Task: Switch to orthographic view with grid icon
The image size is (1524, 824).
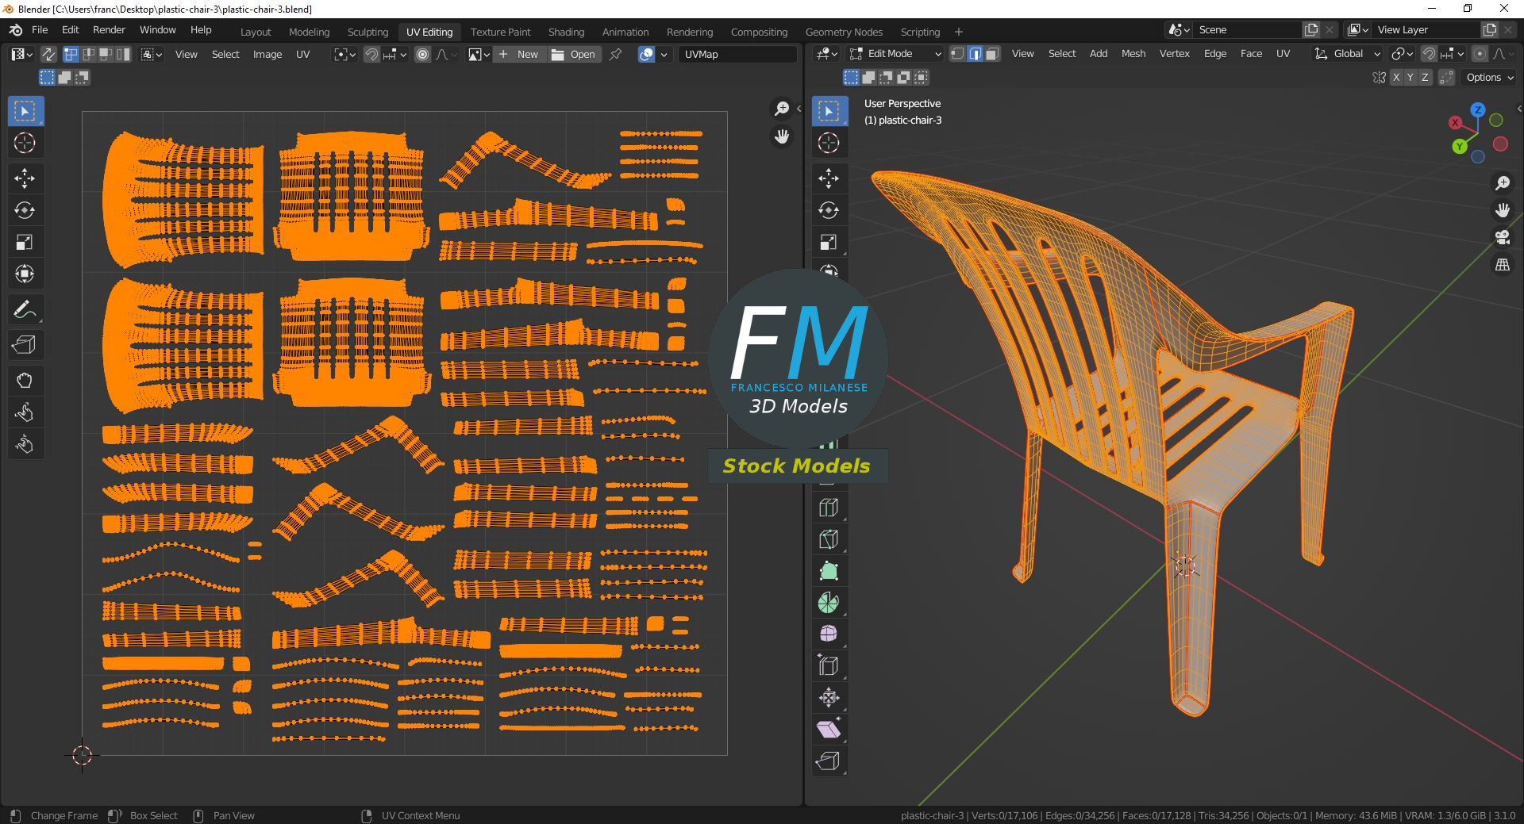Action: [x=1502, y=266]
